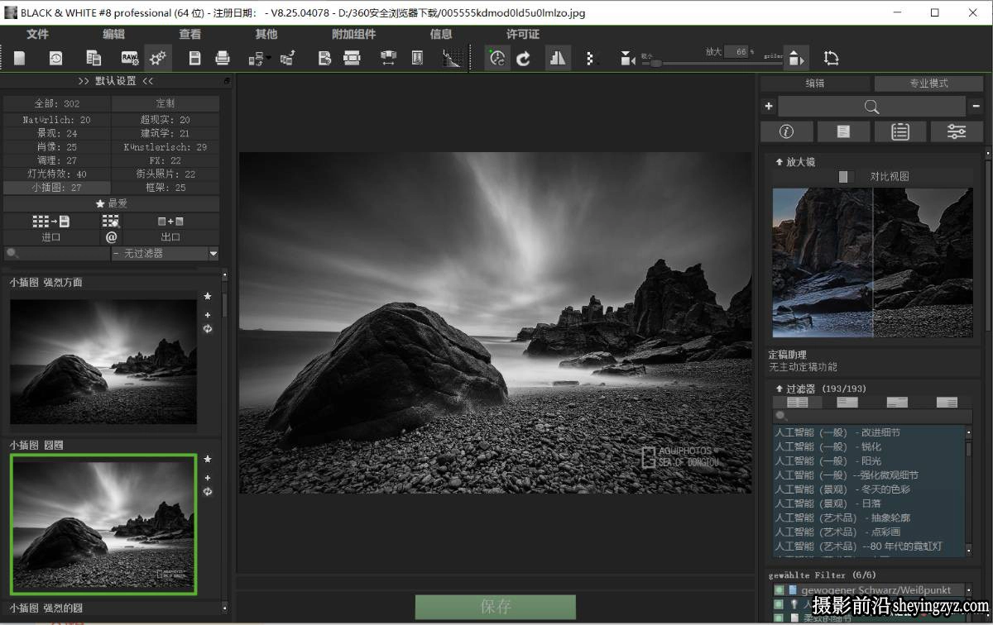The height and width of the screenshot is (625, 993).
Task: Click the 出口 export button
Action: coord(170,237)
